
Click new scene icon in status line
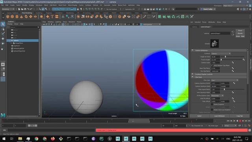pos(19,9)
